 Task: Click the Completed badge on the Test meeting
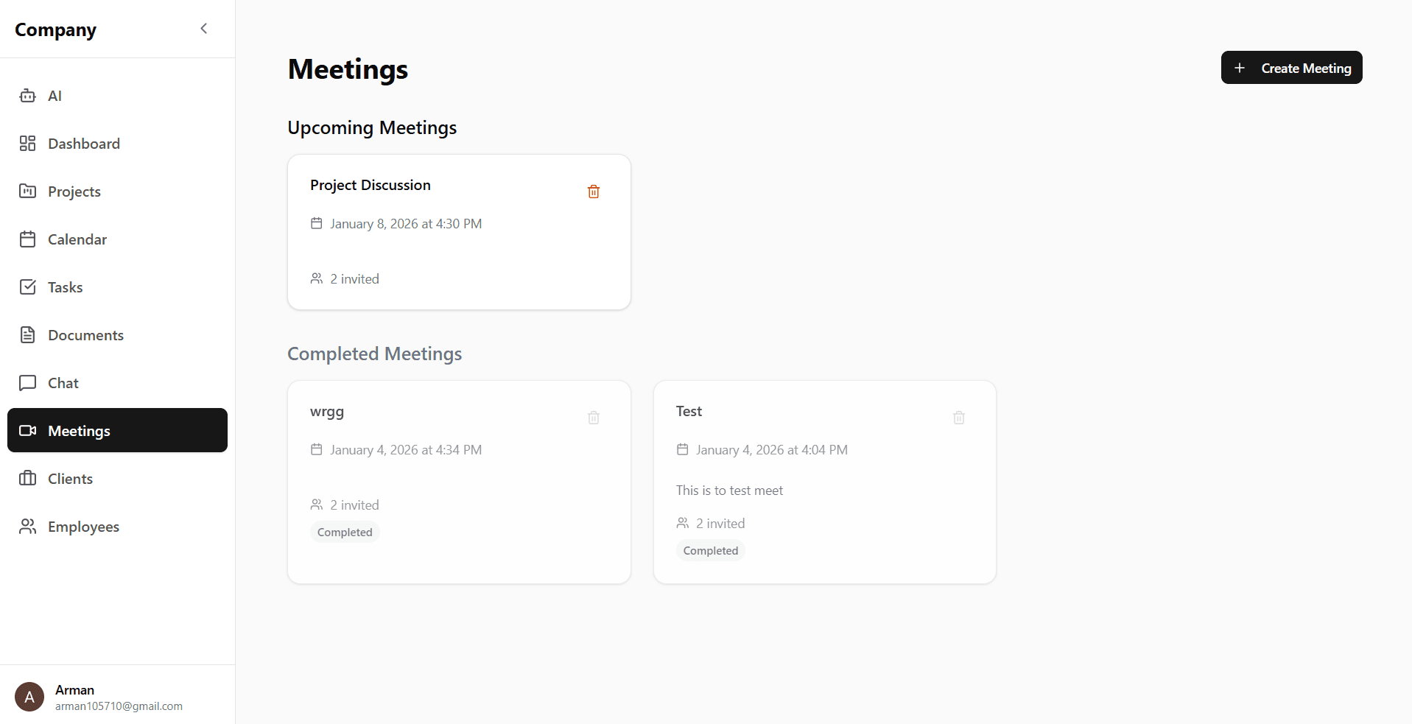coord(710,550)
